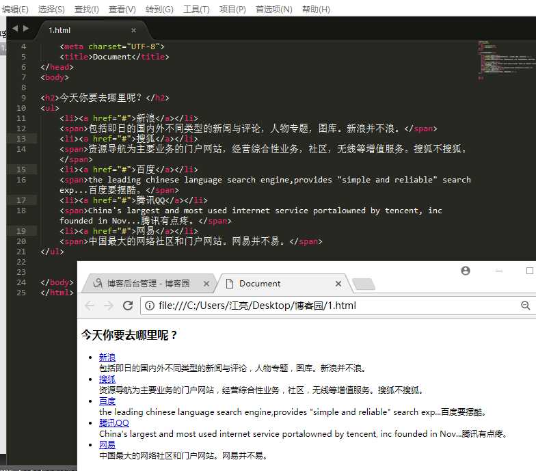This screenshot has height=471, width=536.
Task: Click the zoom magnifier icon in address bar
Action: click(525, 305)
